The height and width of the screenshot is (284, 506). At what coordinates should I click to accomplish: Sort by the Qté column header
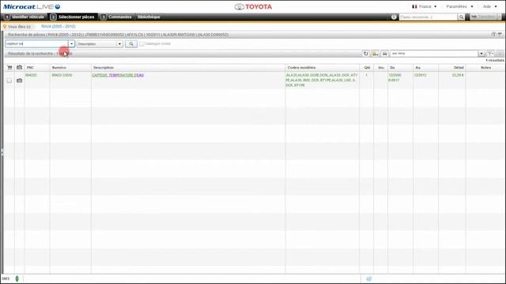(x=367, y=68)
